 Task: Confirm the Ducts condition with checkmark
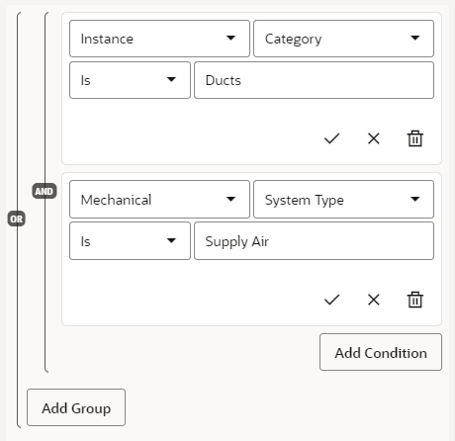pos(331,138)
